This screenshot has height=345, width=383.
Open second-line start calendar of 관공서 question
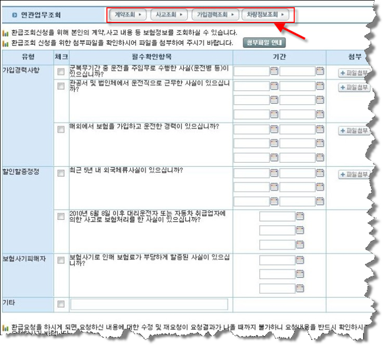point(274,100)
